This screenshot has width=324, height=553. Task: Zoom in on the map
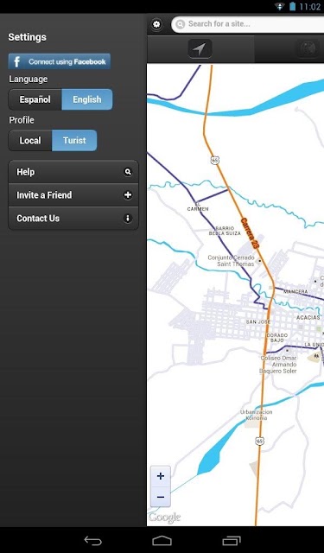click(161, 476)
